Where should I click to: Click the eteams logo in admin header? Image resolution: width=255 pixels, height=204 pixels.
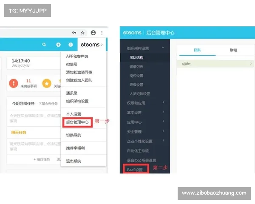[x=132, y=33]
